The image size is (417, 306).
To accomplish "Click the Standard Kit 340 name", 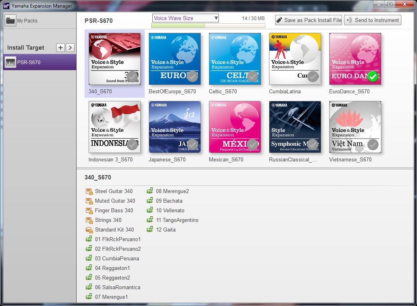I will (x=114, y=230).
